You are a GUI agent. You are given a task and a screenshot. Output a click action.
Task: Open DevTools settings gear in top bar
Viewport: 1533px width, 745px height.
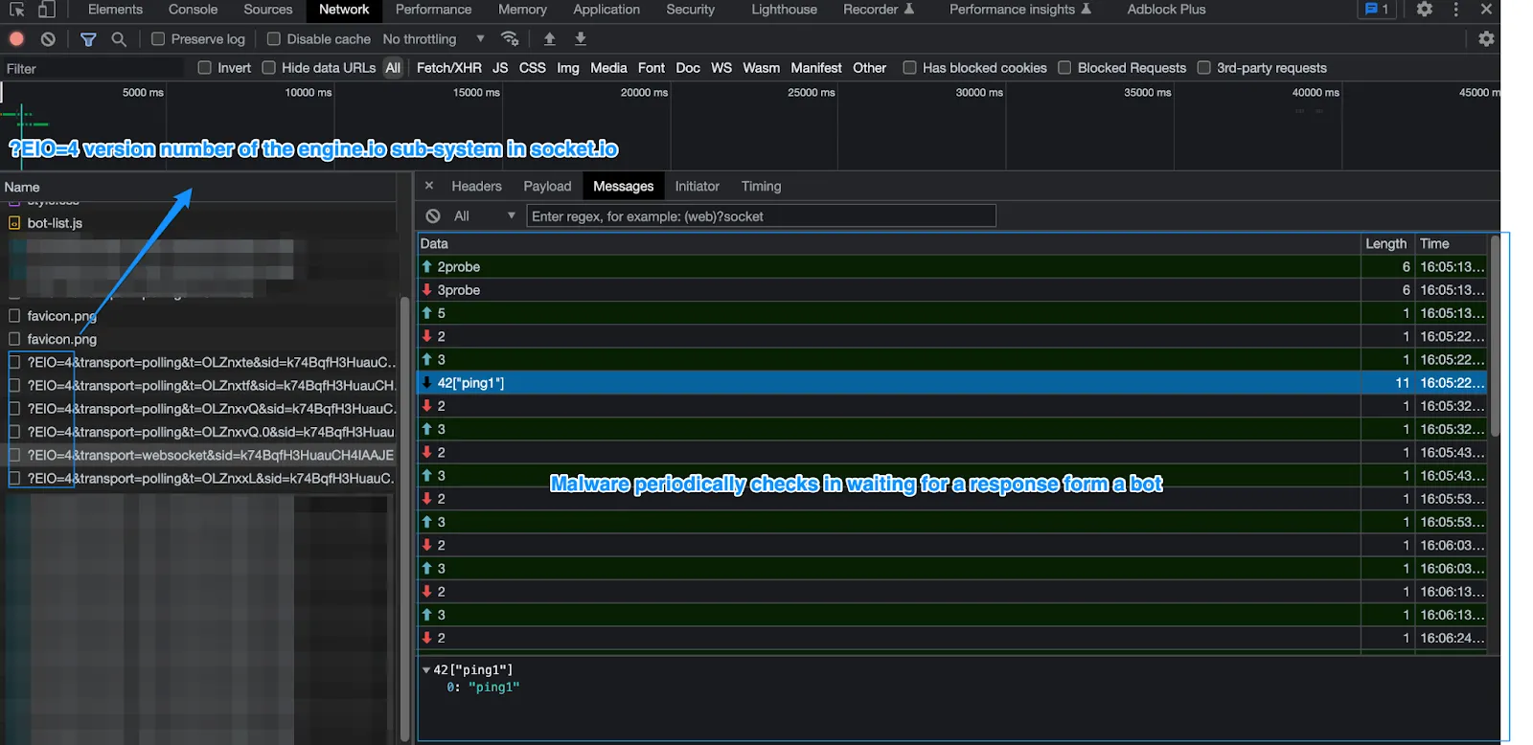point(1425,10)
